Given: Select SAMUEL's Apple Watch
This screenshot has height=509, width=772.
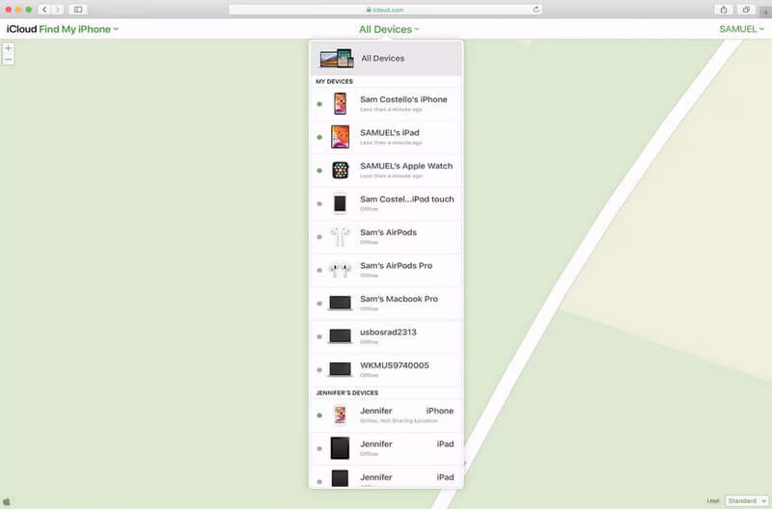Looking at the screenshot, I should pos(386,171).
